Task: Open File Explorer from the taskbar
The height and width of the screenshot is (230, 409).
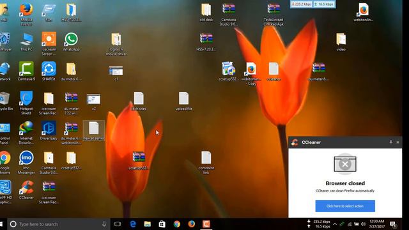Action: pyautogui.click(x=148, y=224)
